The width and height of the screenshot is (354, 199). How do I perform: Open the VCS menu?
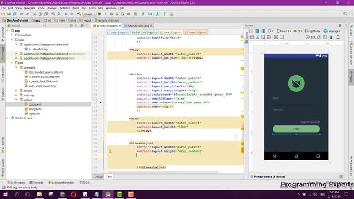pyautogui.click(x=101, y=8)
